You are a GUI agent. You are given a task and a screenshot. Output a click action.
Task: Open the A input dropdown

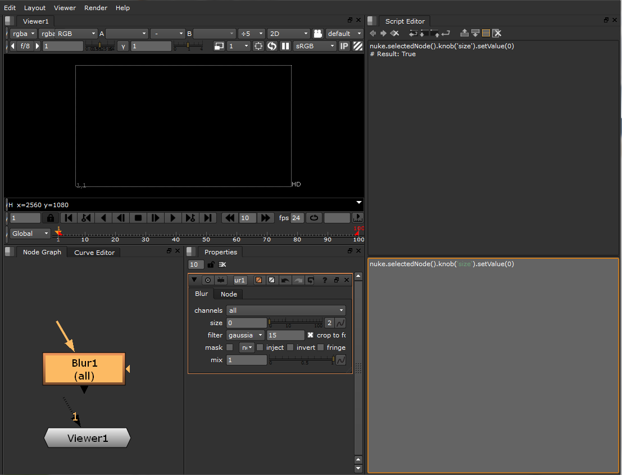pyautogui.click(x=127, y=34)
